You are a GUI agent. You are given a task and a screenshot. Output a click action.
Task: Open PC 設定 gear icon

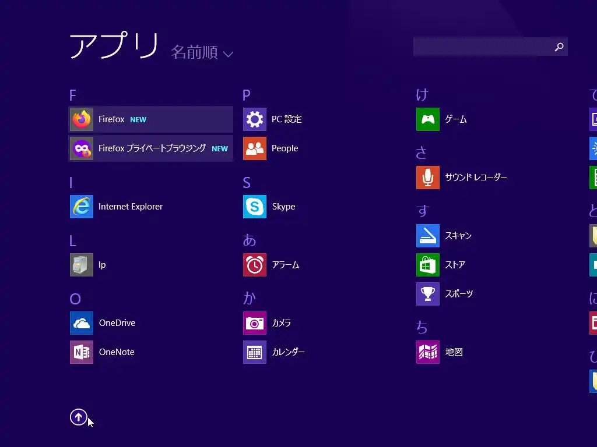tap(255, 119)
